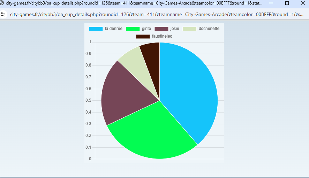The height and width of the screenshot is (178, 309).
Task: Hide faustineleo series via legend label
Action: pos(162,36)
